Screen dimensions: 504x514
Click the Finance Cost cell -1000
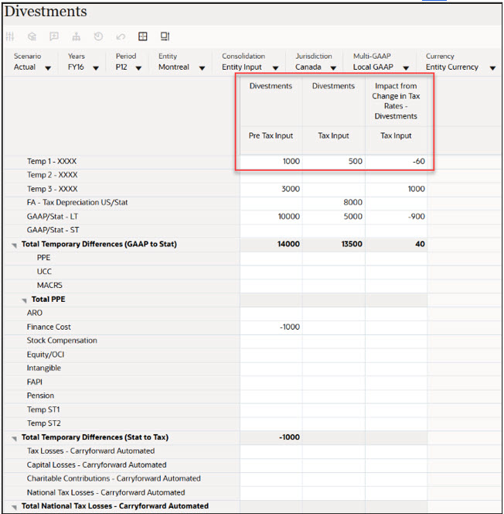(271, 327)
